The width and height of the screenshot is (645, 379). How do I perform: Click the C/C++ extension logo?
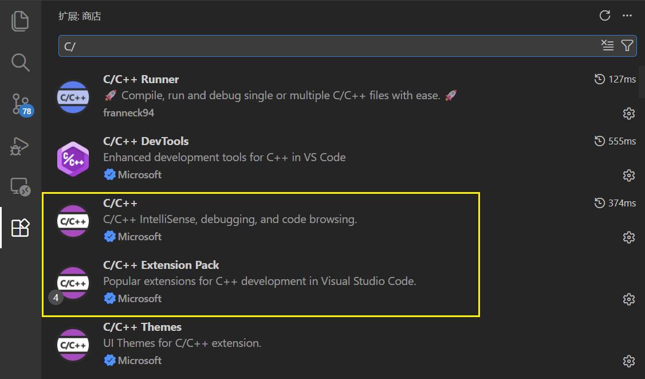[x=73, y=221]
